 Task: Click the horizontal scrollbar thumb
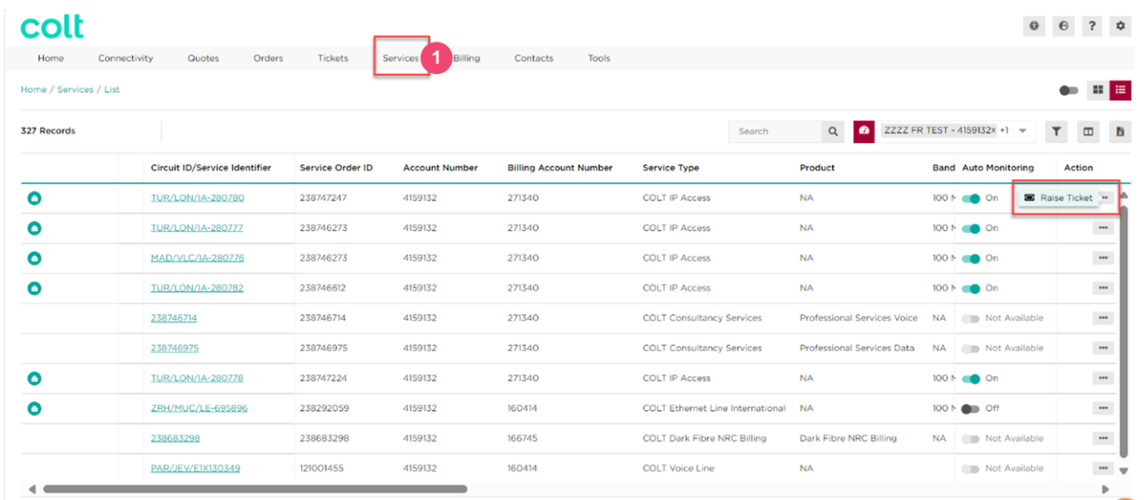click(x=255, y=489)
